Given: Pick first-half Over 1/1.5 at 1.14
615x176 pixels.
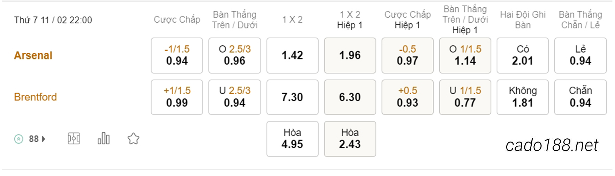Looking at the screenshot, I should point(465,56).
